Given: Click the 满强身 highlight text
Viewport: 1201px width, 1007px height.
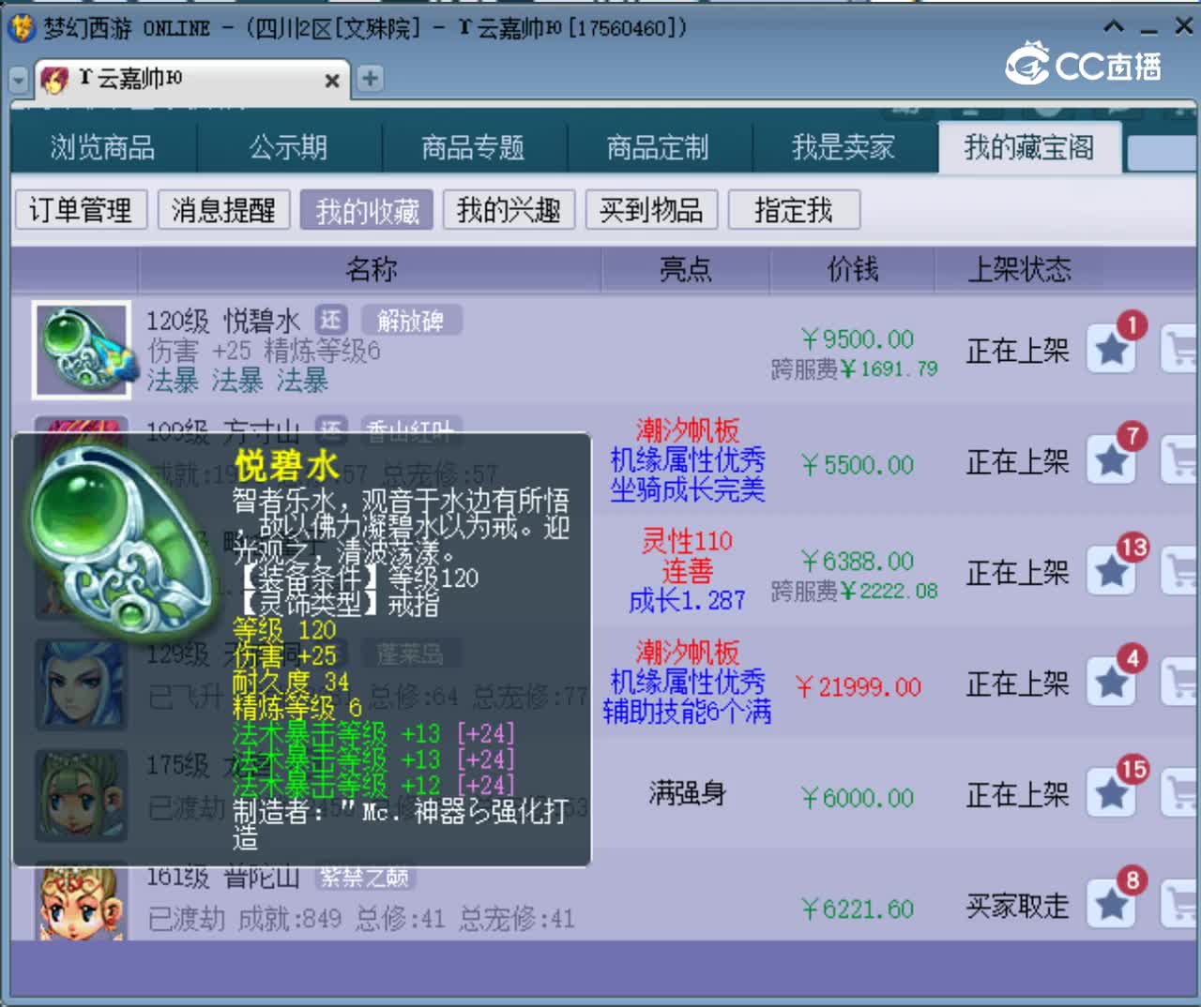Looking at the screenshot, I should pos(687,794).
